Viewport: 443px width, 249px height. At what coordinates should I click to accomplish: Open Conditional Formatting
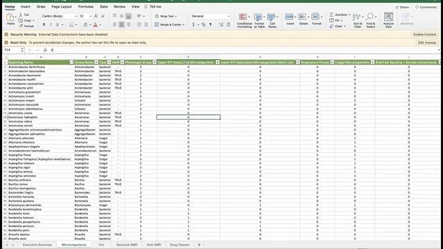[x=244, y=20]
